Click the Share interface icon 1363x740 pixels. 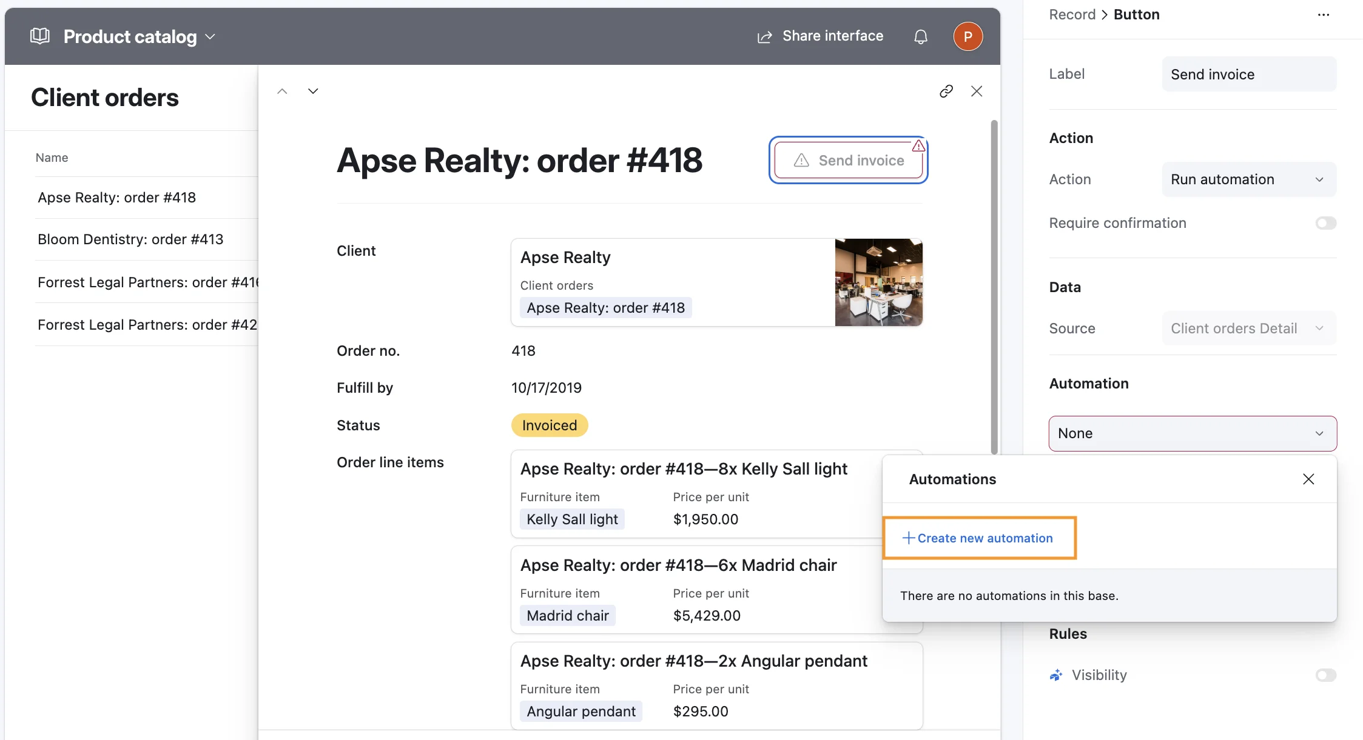764,36
